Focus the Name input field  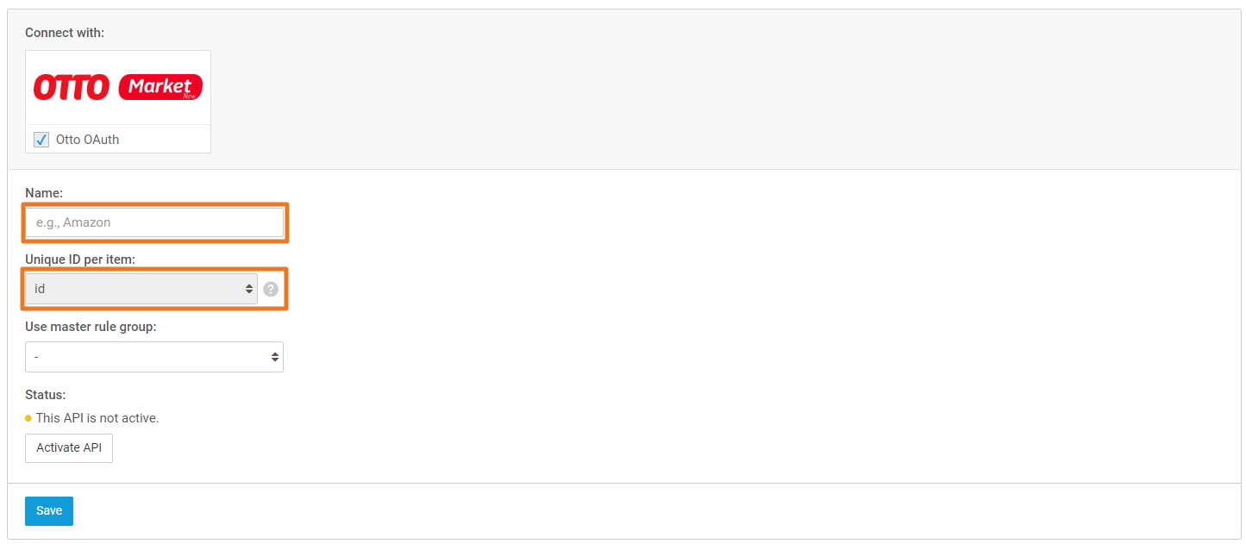tap(154, 222)
